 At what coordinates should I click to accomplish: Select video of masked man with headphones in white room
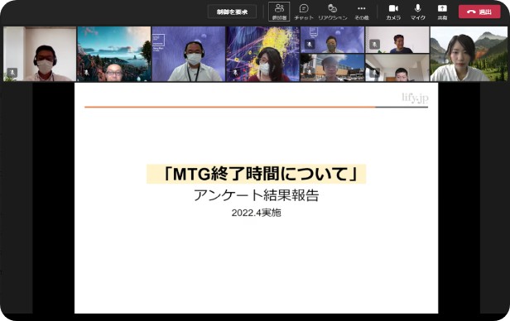tap(40, 54)
